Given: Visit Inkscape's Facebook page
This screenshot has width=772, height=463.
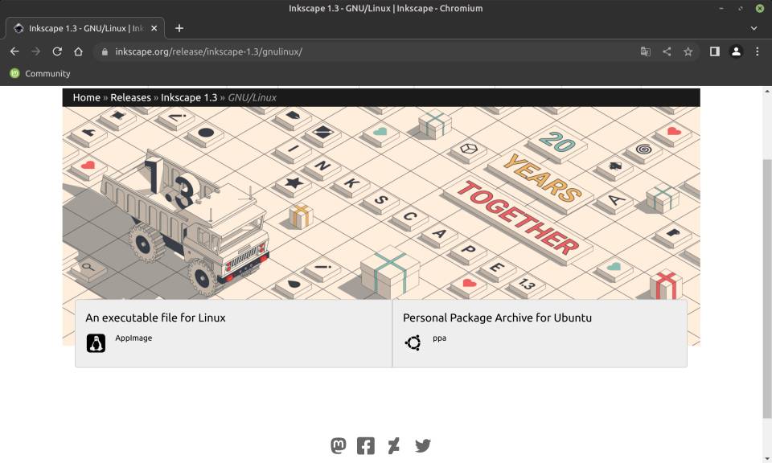Looking at the screenshot, I should [x=365, y=446].
